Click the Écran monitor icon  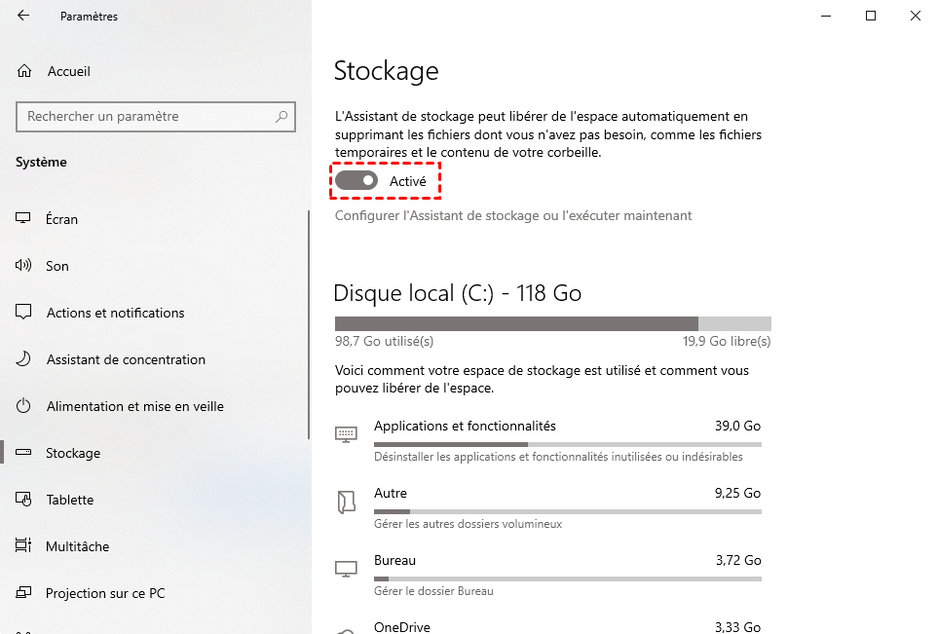click(22, 218)
